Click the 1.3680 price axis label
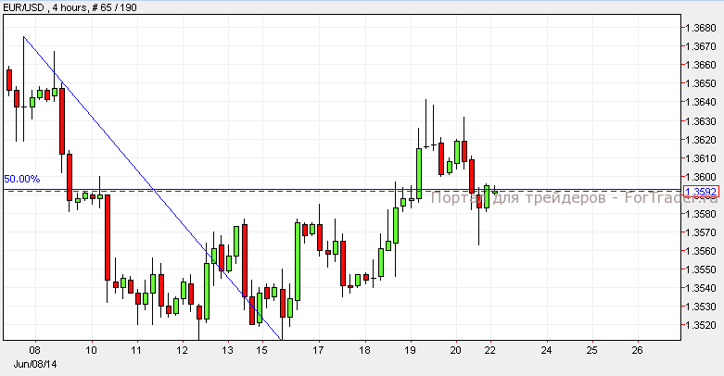This screenshot has height=376, width=724. [x=701, y=28]
